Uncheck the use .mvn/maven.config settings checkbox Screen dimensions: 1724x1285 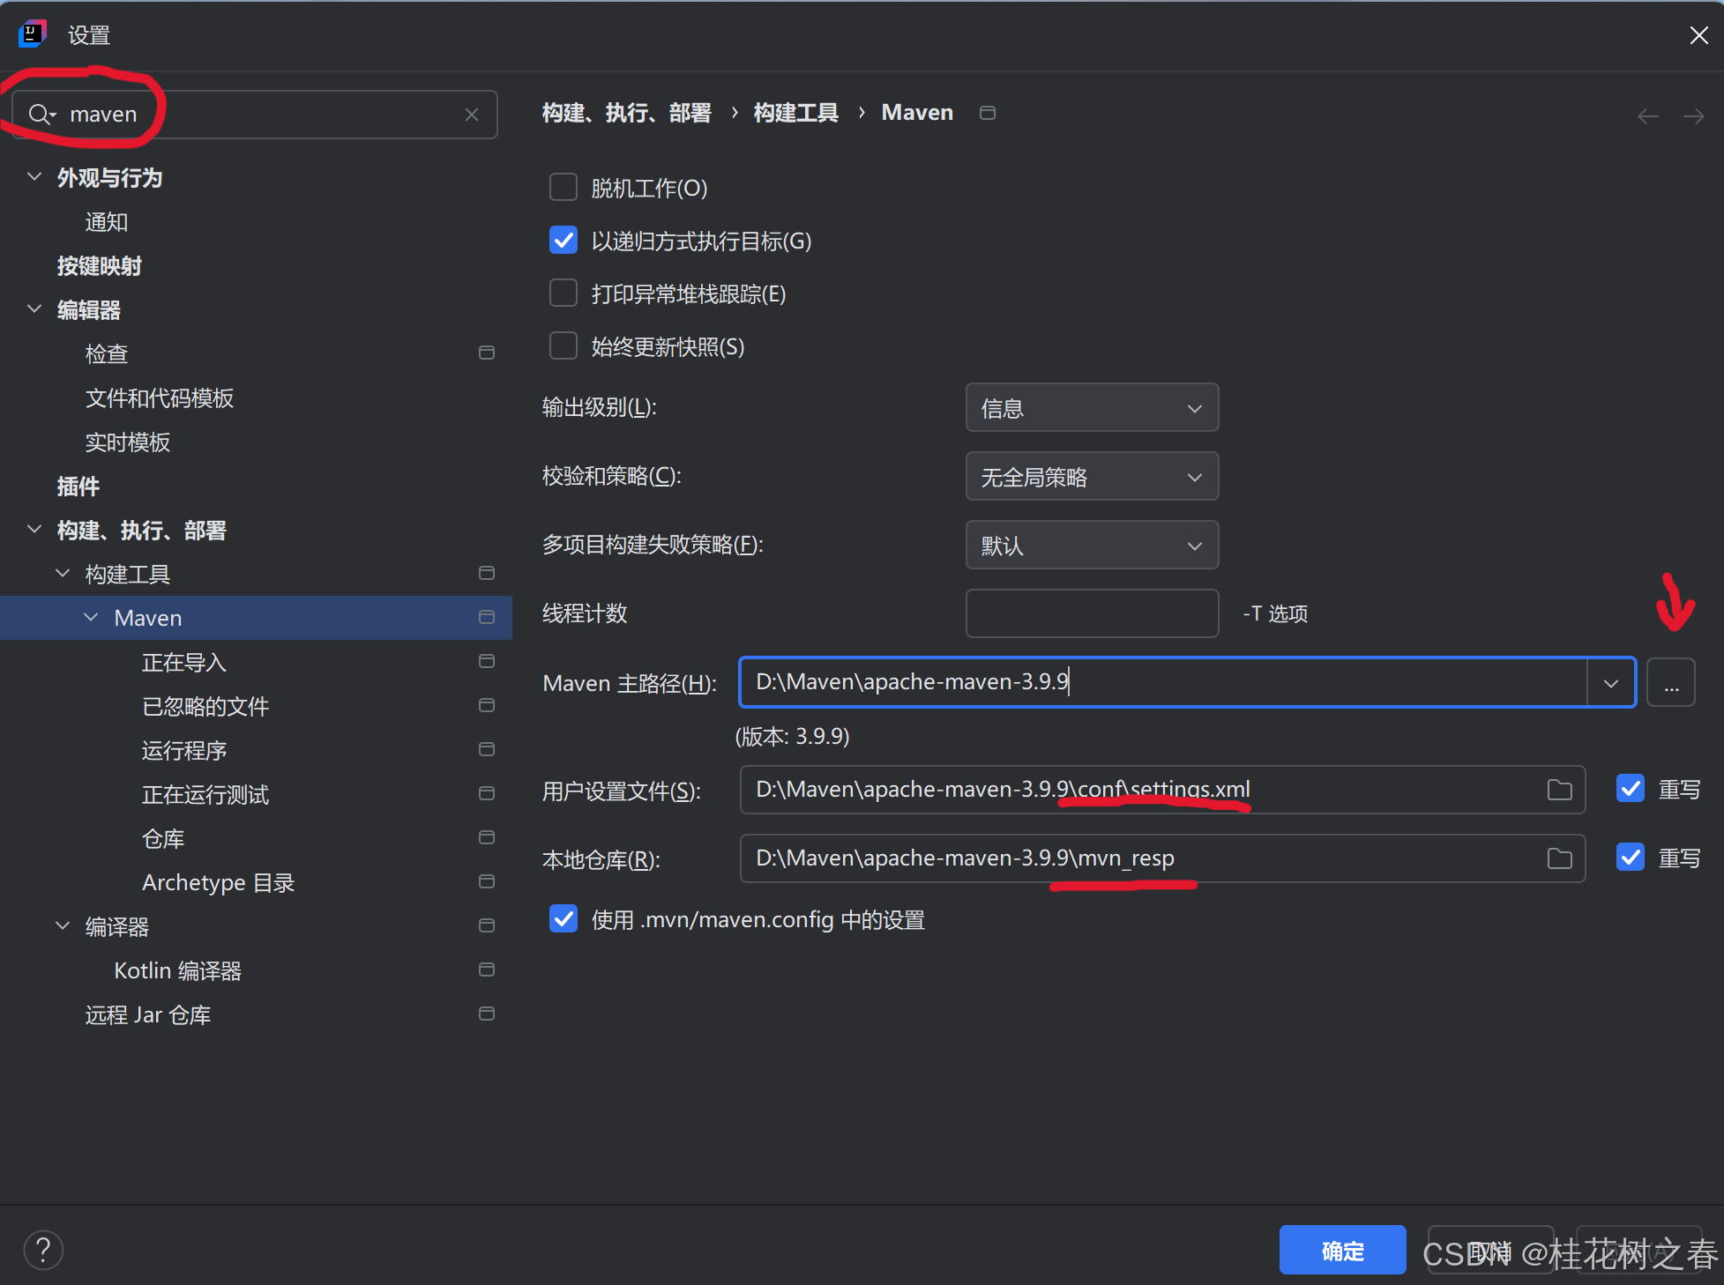pyautogui.click(x=563, y=919)
